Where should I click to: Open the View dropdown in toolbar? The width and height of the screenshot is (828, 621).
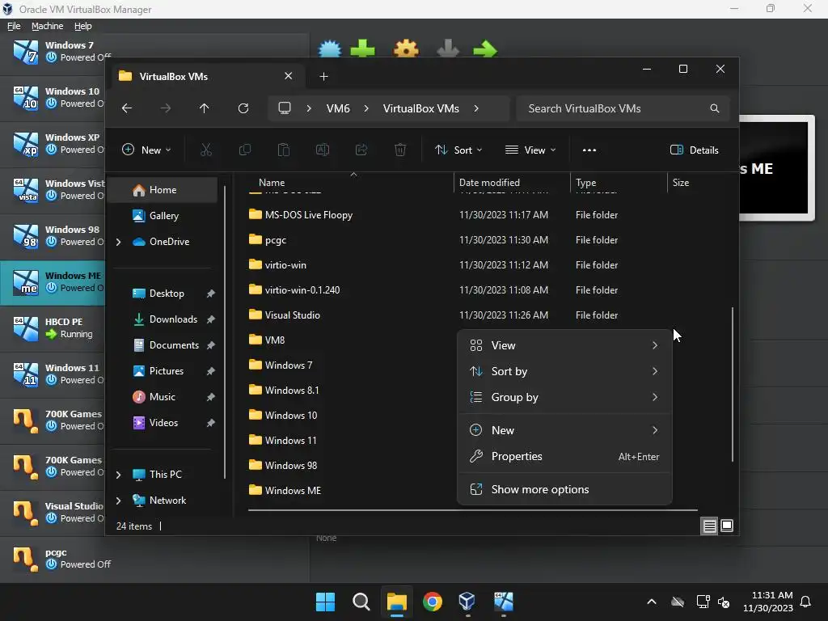(x=530, y=150)
